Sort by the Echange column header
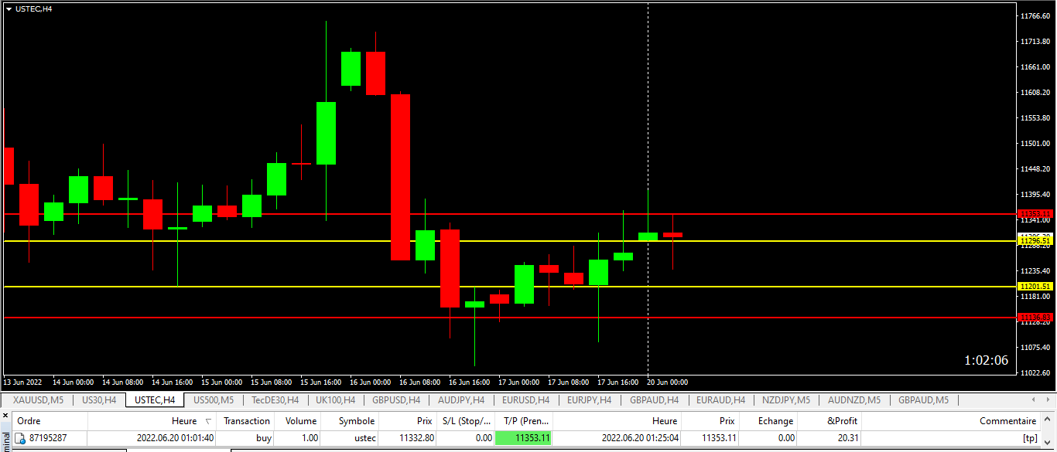The height and width of the screenshot is (452, 1057). 768,421
